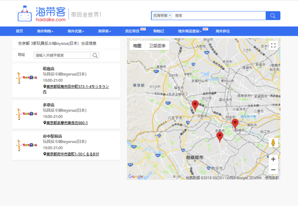
Task: Click the 昭島店 store name
Action: [x=49, y=69]
